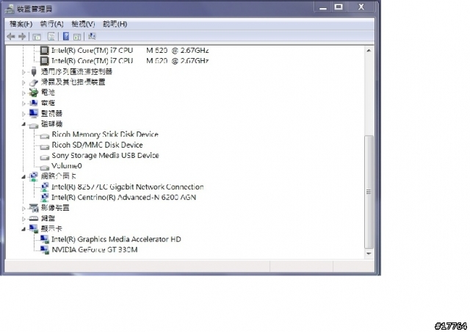Image resolution: width=470 pixels, height=332 pixels.
Task: Click the Properties toolbar icon
Action: click(x=51, y=37)
